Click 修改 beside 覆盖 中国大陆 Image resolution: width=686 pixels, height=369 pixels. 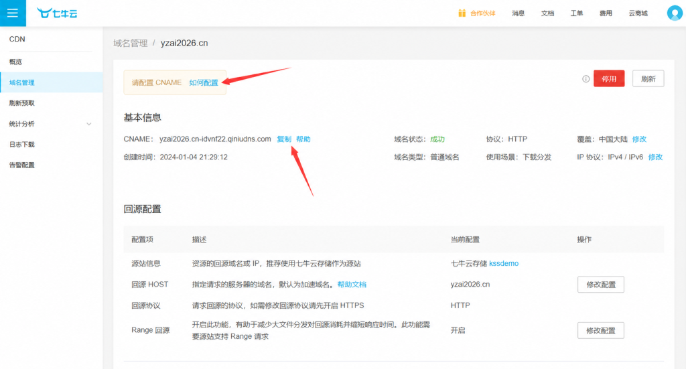click(639, 139)
